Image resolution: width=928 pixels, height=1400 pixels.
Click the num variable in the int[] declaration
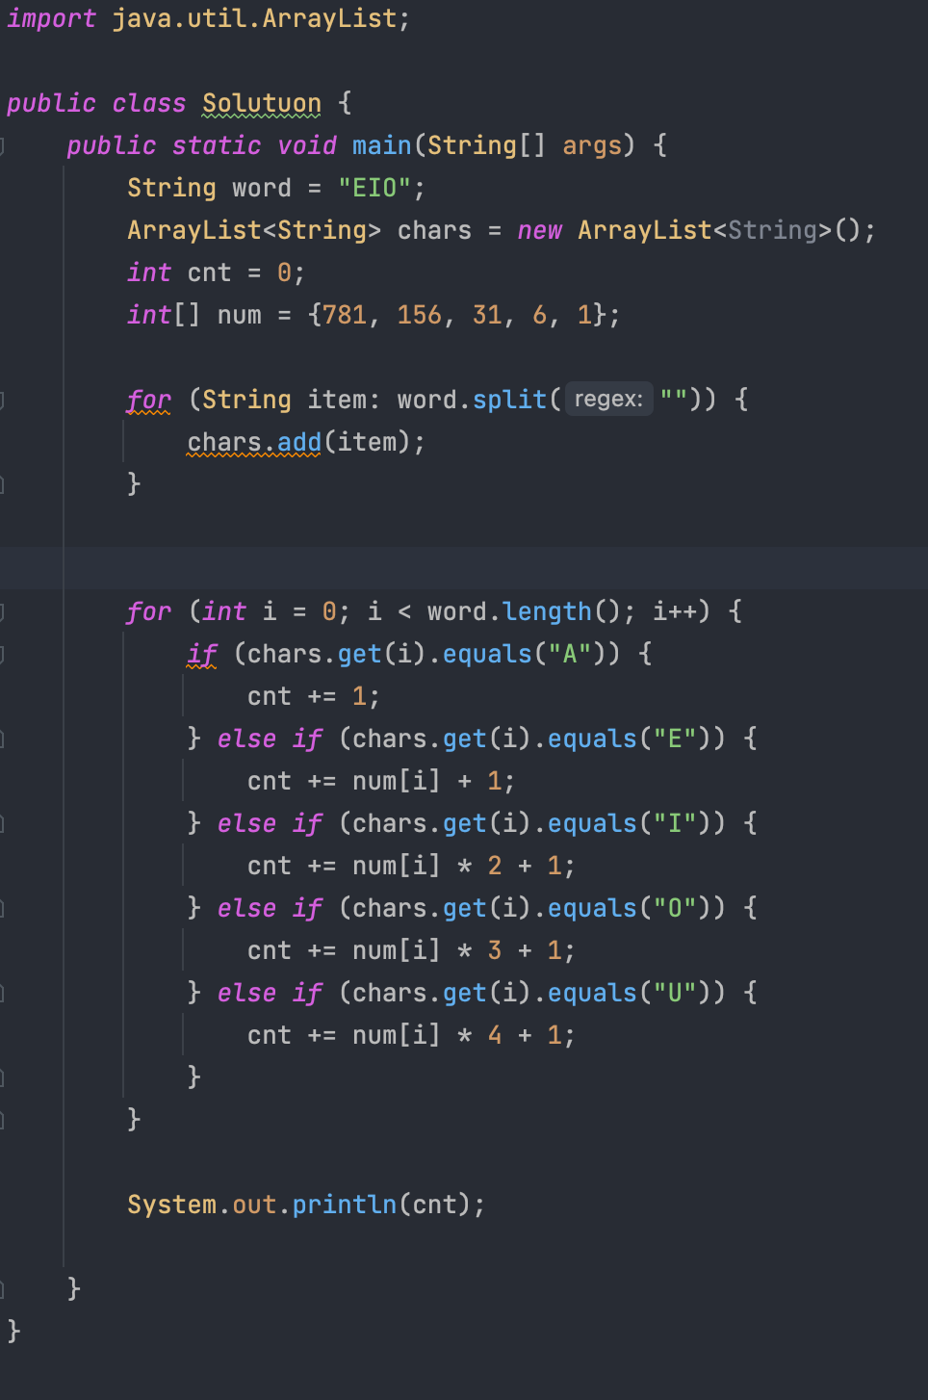239,315
